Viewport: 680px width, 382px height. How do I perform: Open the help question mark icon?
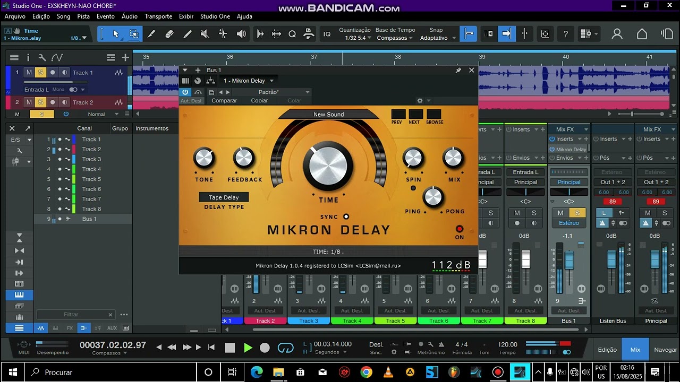tap(566, 34)
